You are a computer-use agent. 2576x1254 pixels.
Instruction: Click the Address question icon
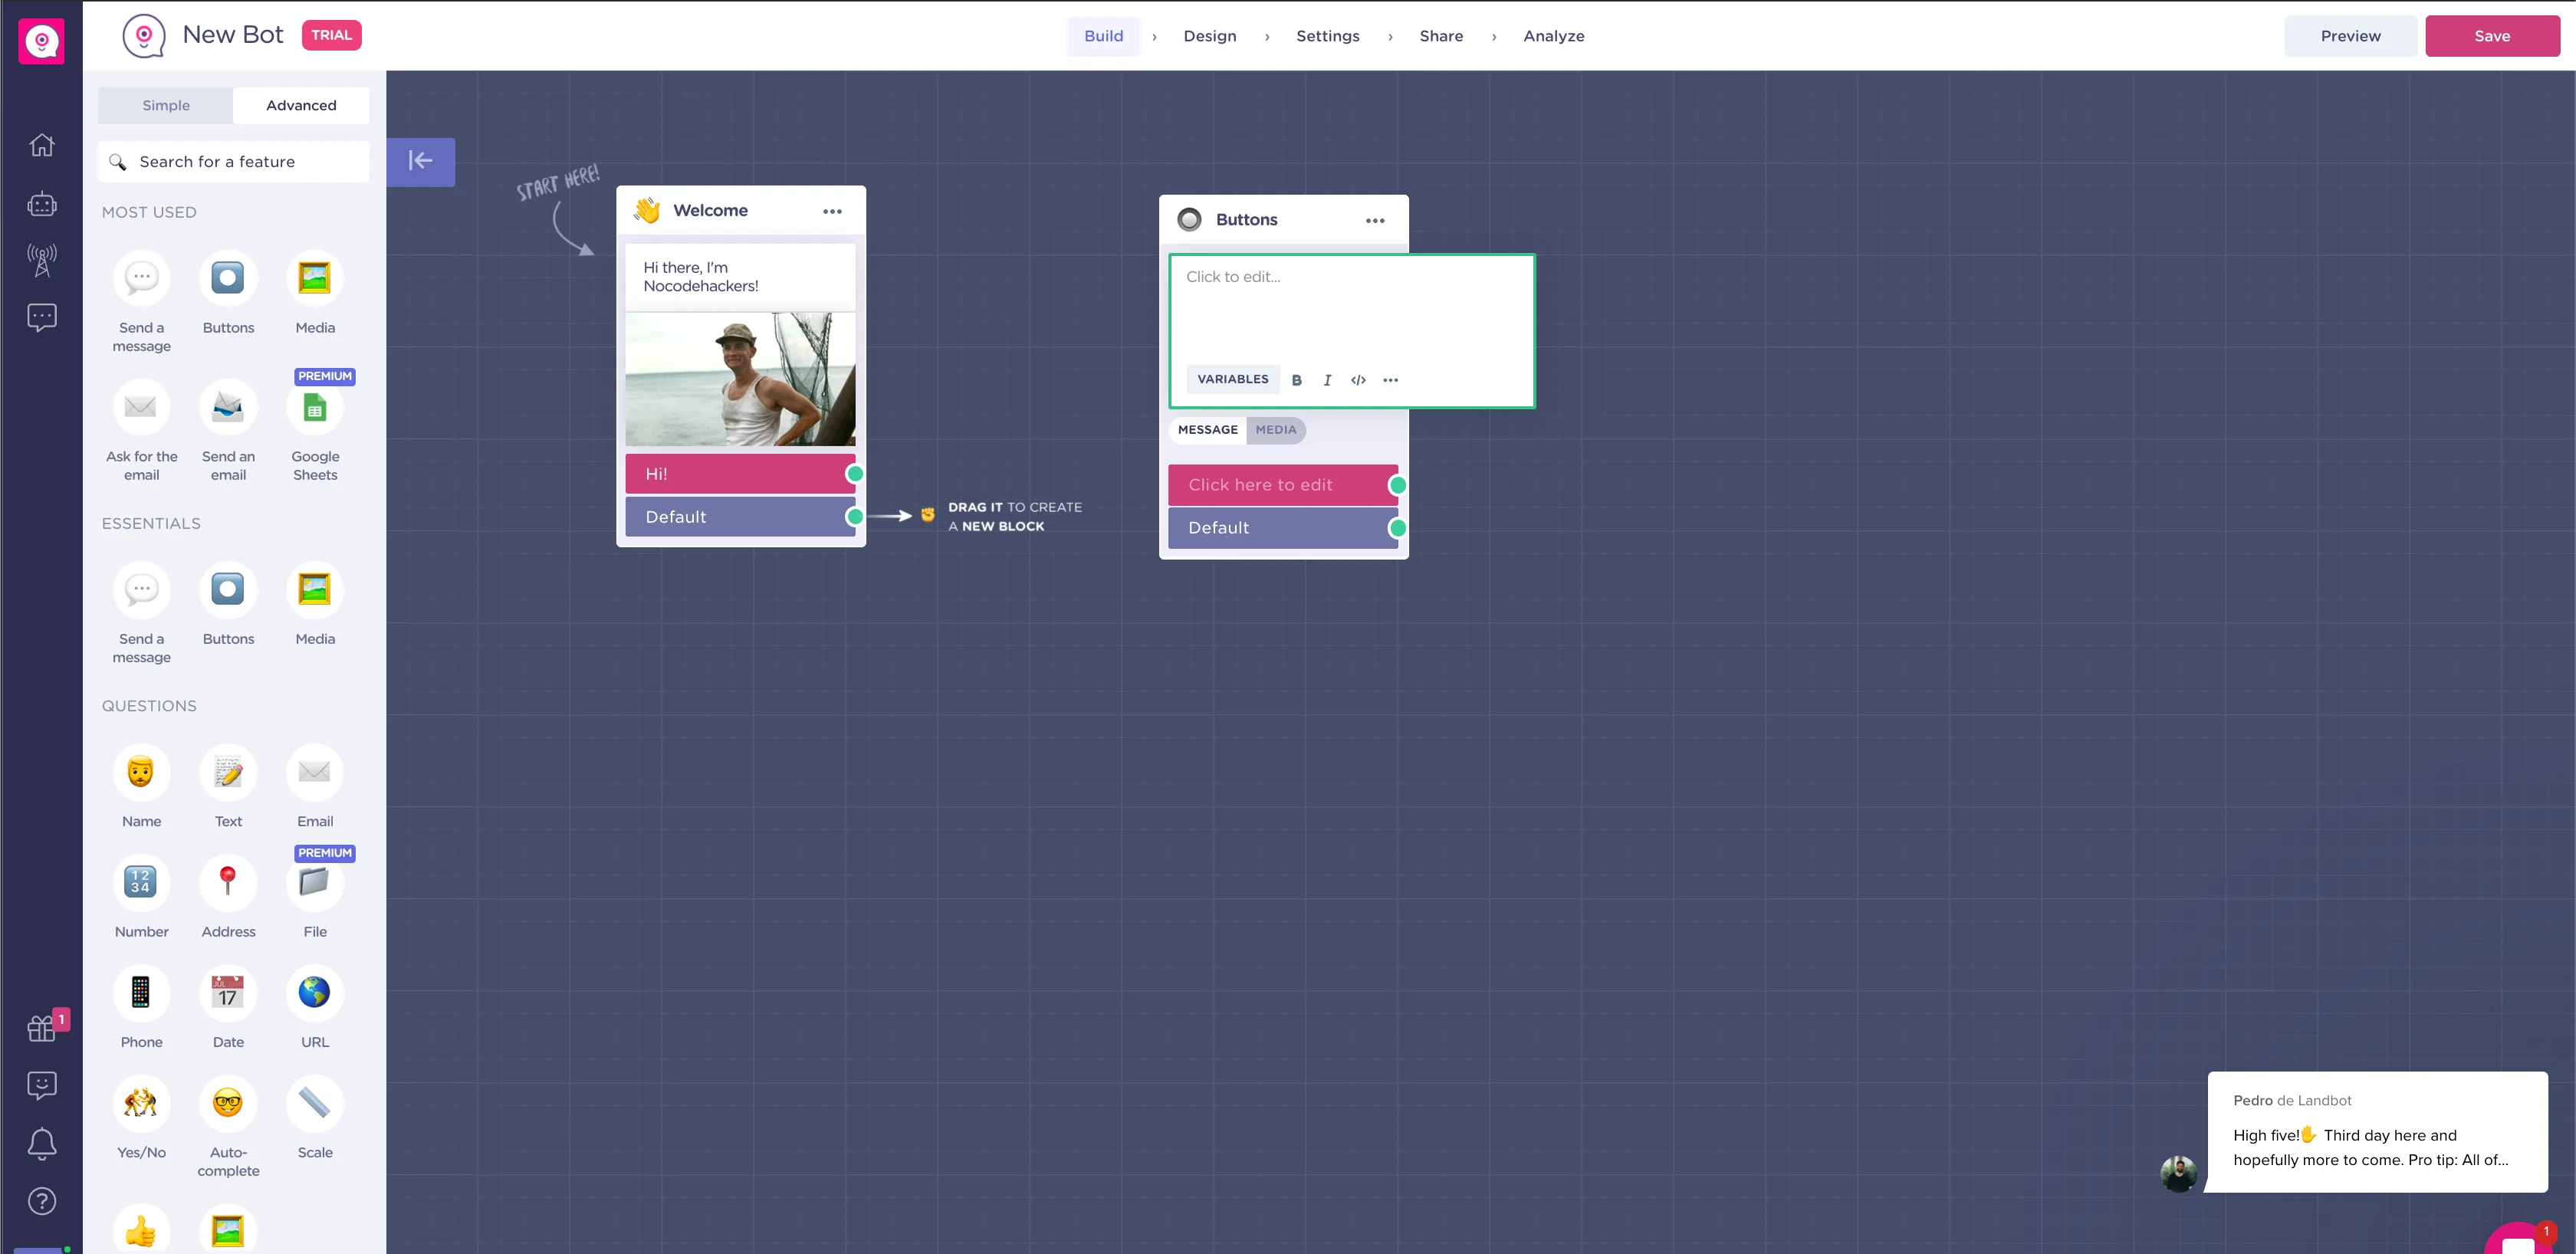pyautogui.click(x=228, y=883)
